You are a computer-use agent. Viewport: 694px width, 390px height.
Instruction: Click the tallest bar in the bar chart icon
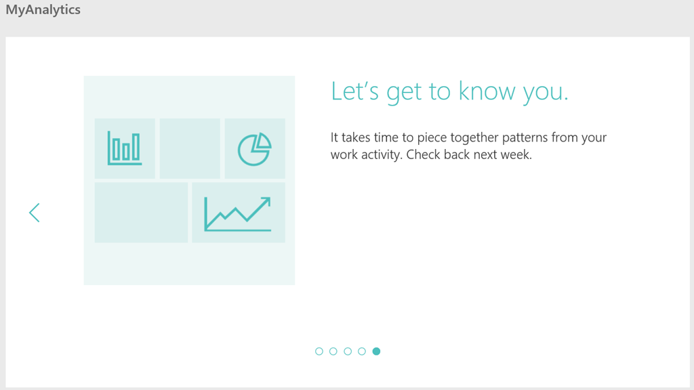(136, 146)
